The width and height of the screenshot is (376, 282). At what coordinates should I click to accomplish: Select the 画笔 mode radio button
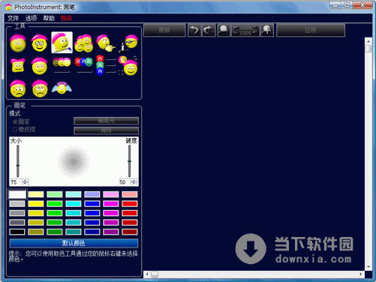coord(15,121)
